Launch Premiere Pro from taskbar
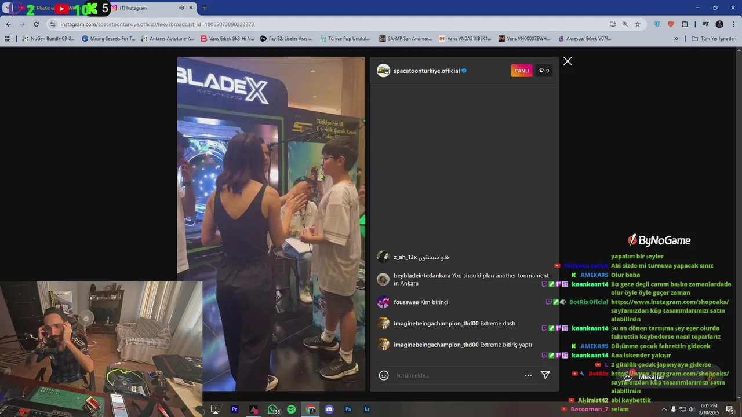Image resolution: width=742 pixels, height=417 pixels. click(x=234, y=409)
